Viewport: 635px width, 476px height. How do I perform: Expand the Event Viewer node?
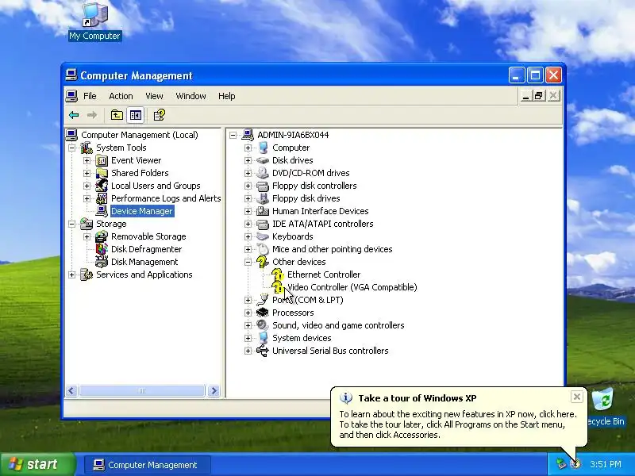point(87,161)
